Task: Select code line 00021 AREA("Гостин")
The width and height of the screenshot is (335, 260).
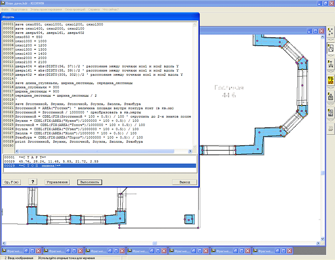Action: coord(94,108)
